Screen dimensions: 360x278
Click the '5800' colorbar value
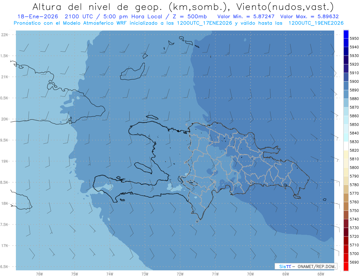point(354,168)
